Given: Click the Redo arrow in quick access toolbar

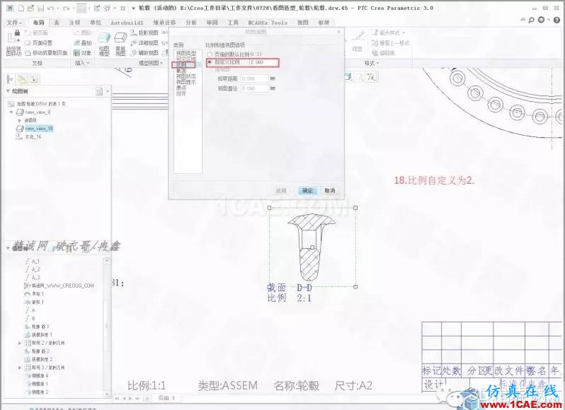Looking at the screenshot, I should pyautogui.click(x=66, y=8).
